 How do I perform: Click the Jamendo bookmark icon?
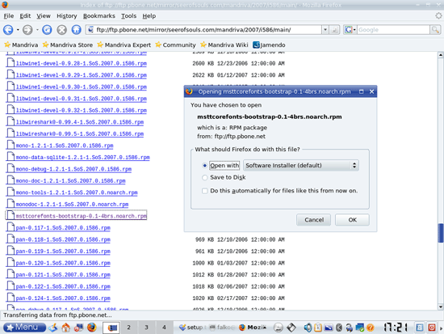click(x=256, y=44)
